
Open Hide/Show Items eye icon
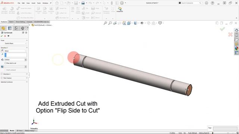click(x=142, y=23)
